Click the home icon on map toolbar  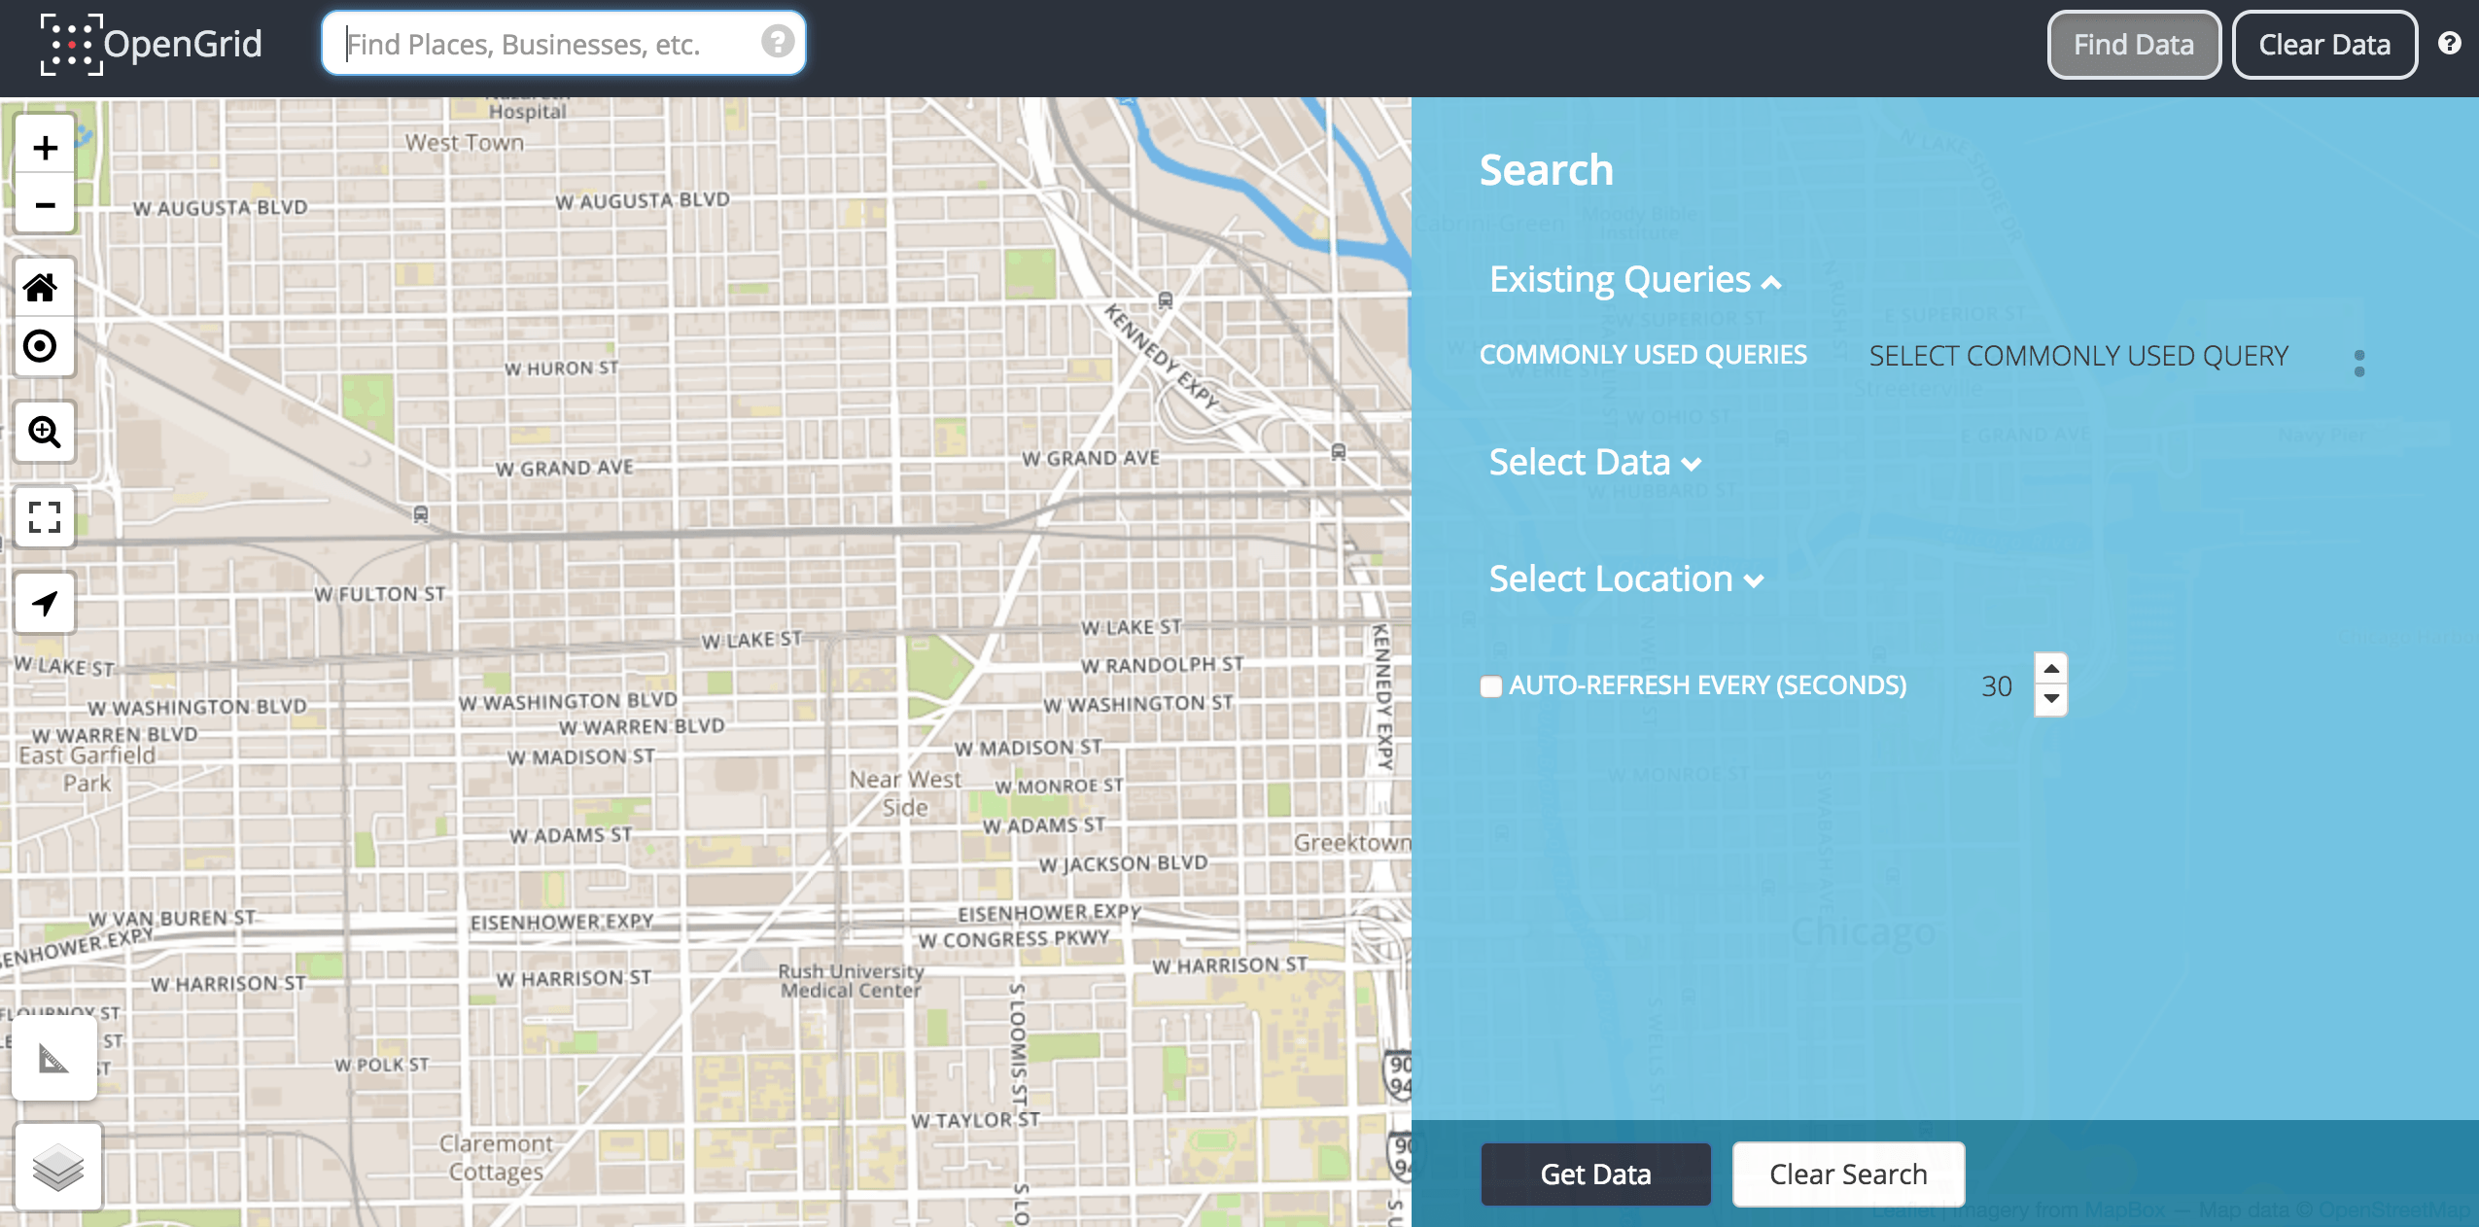[42, 288]
